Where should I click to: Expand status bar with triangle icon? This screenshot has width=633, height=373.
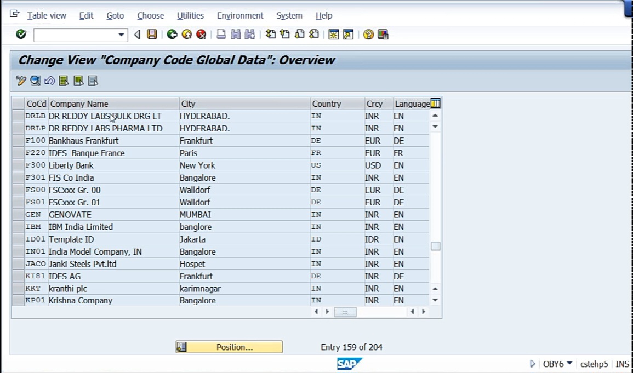[532, 364]
